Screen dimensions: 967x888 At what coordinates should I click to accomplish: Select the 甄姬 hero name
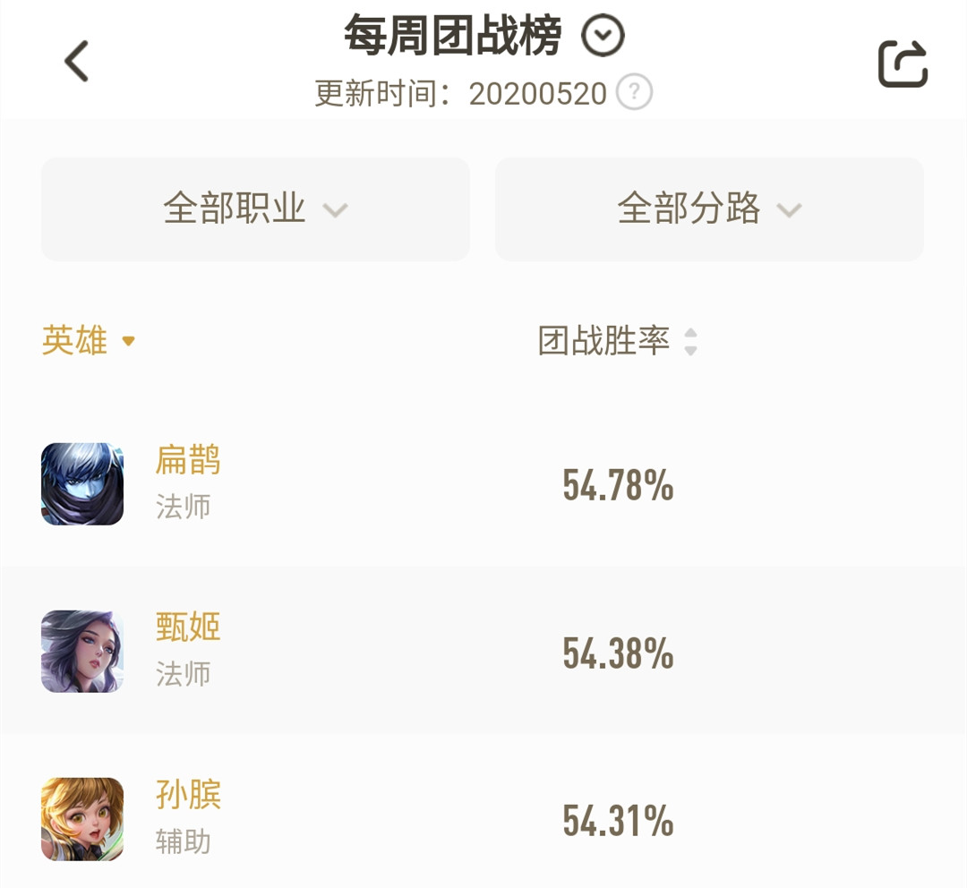coord(185,628)
